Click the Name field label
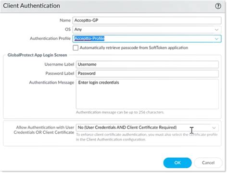 coord(65,21)
